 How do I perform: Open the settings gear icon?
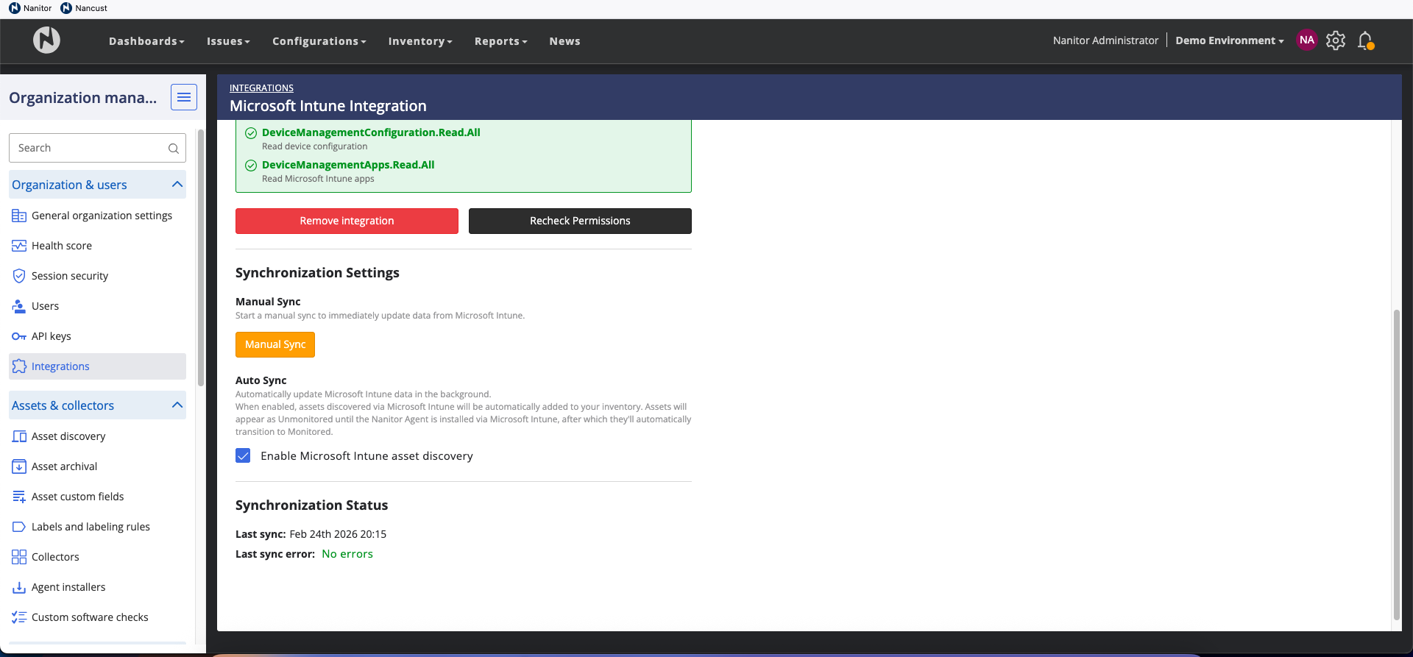pos(1335,40)
